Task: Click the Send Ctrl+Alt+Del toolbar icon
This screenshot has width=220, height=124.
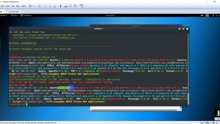Action: pyautogui.click(x=39, y=6)
